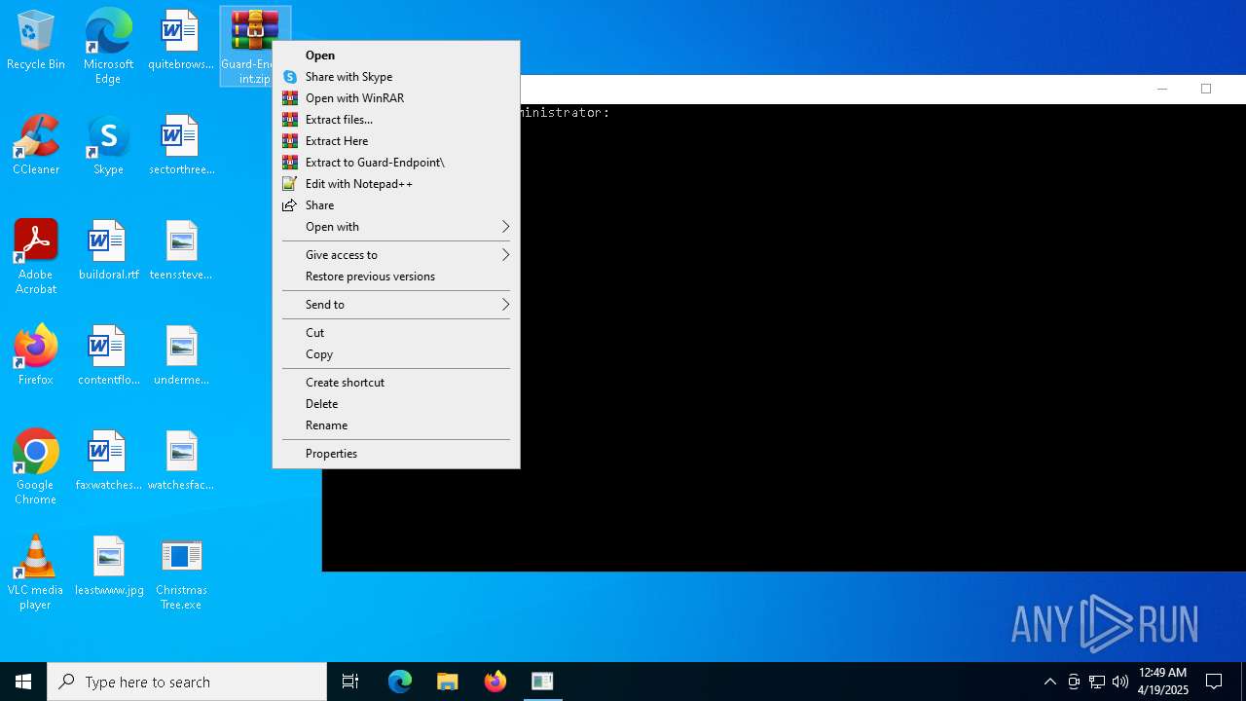1246x701 pixels.
Task: Open the volume tray icon
Action: click(x=1120, y=682)
